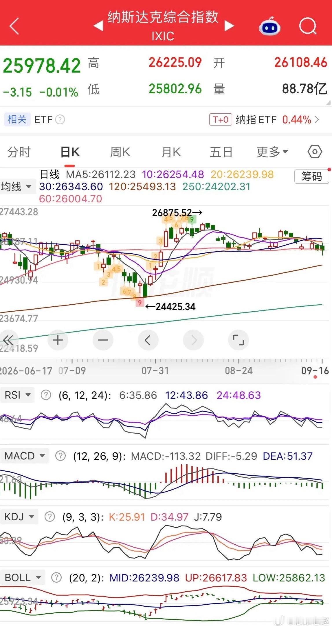
Task: Tap the 120:25493.13 moving average label
Action: (x=142, y=187)
